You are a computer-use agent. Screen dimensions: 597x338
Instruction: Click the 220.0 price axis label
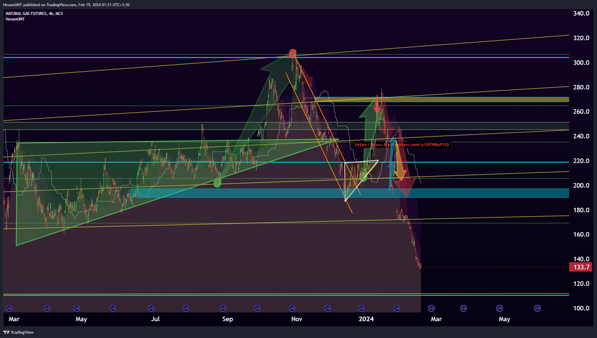[581, 161]
